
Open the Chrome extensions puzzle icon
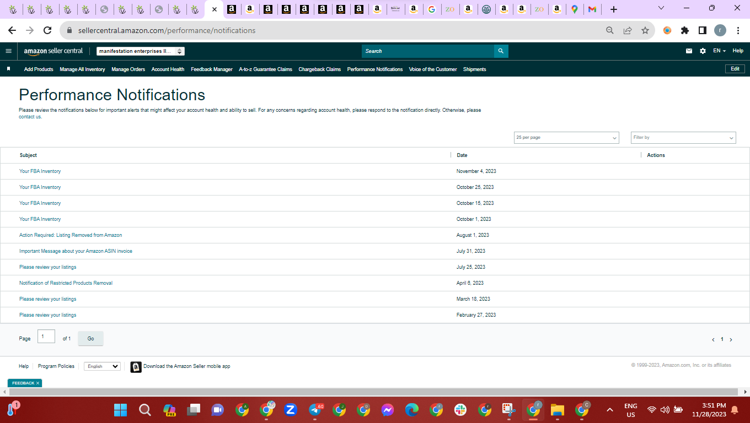(685, 30)
